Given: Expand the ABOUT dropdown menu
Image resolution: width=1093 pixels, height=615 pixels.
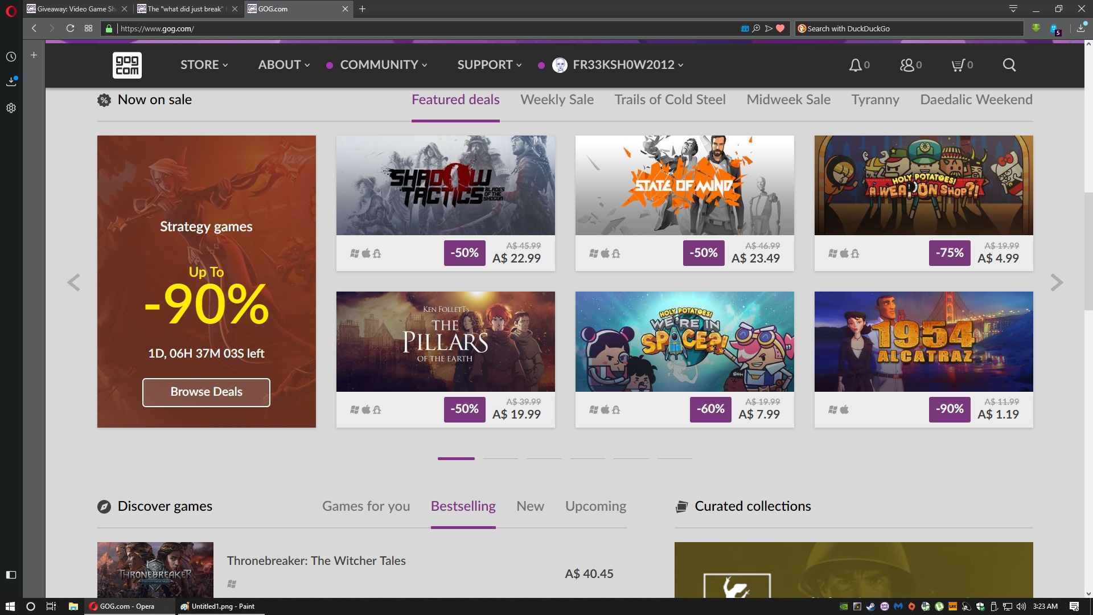Looking at the screenshot, I should click(284, 65).
